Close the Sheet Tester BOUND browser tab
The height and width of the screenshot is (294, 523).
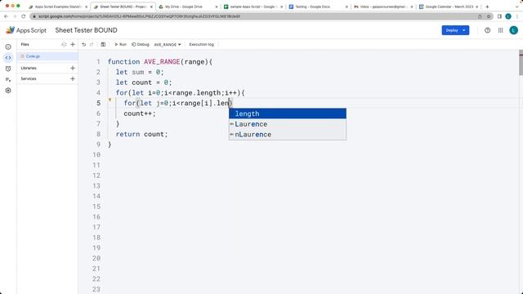pyautogui.click(x=151, y=7)
